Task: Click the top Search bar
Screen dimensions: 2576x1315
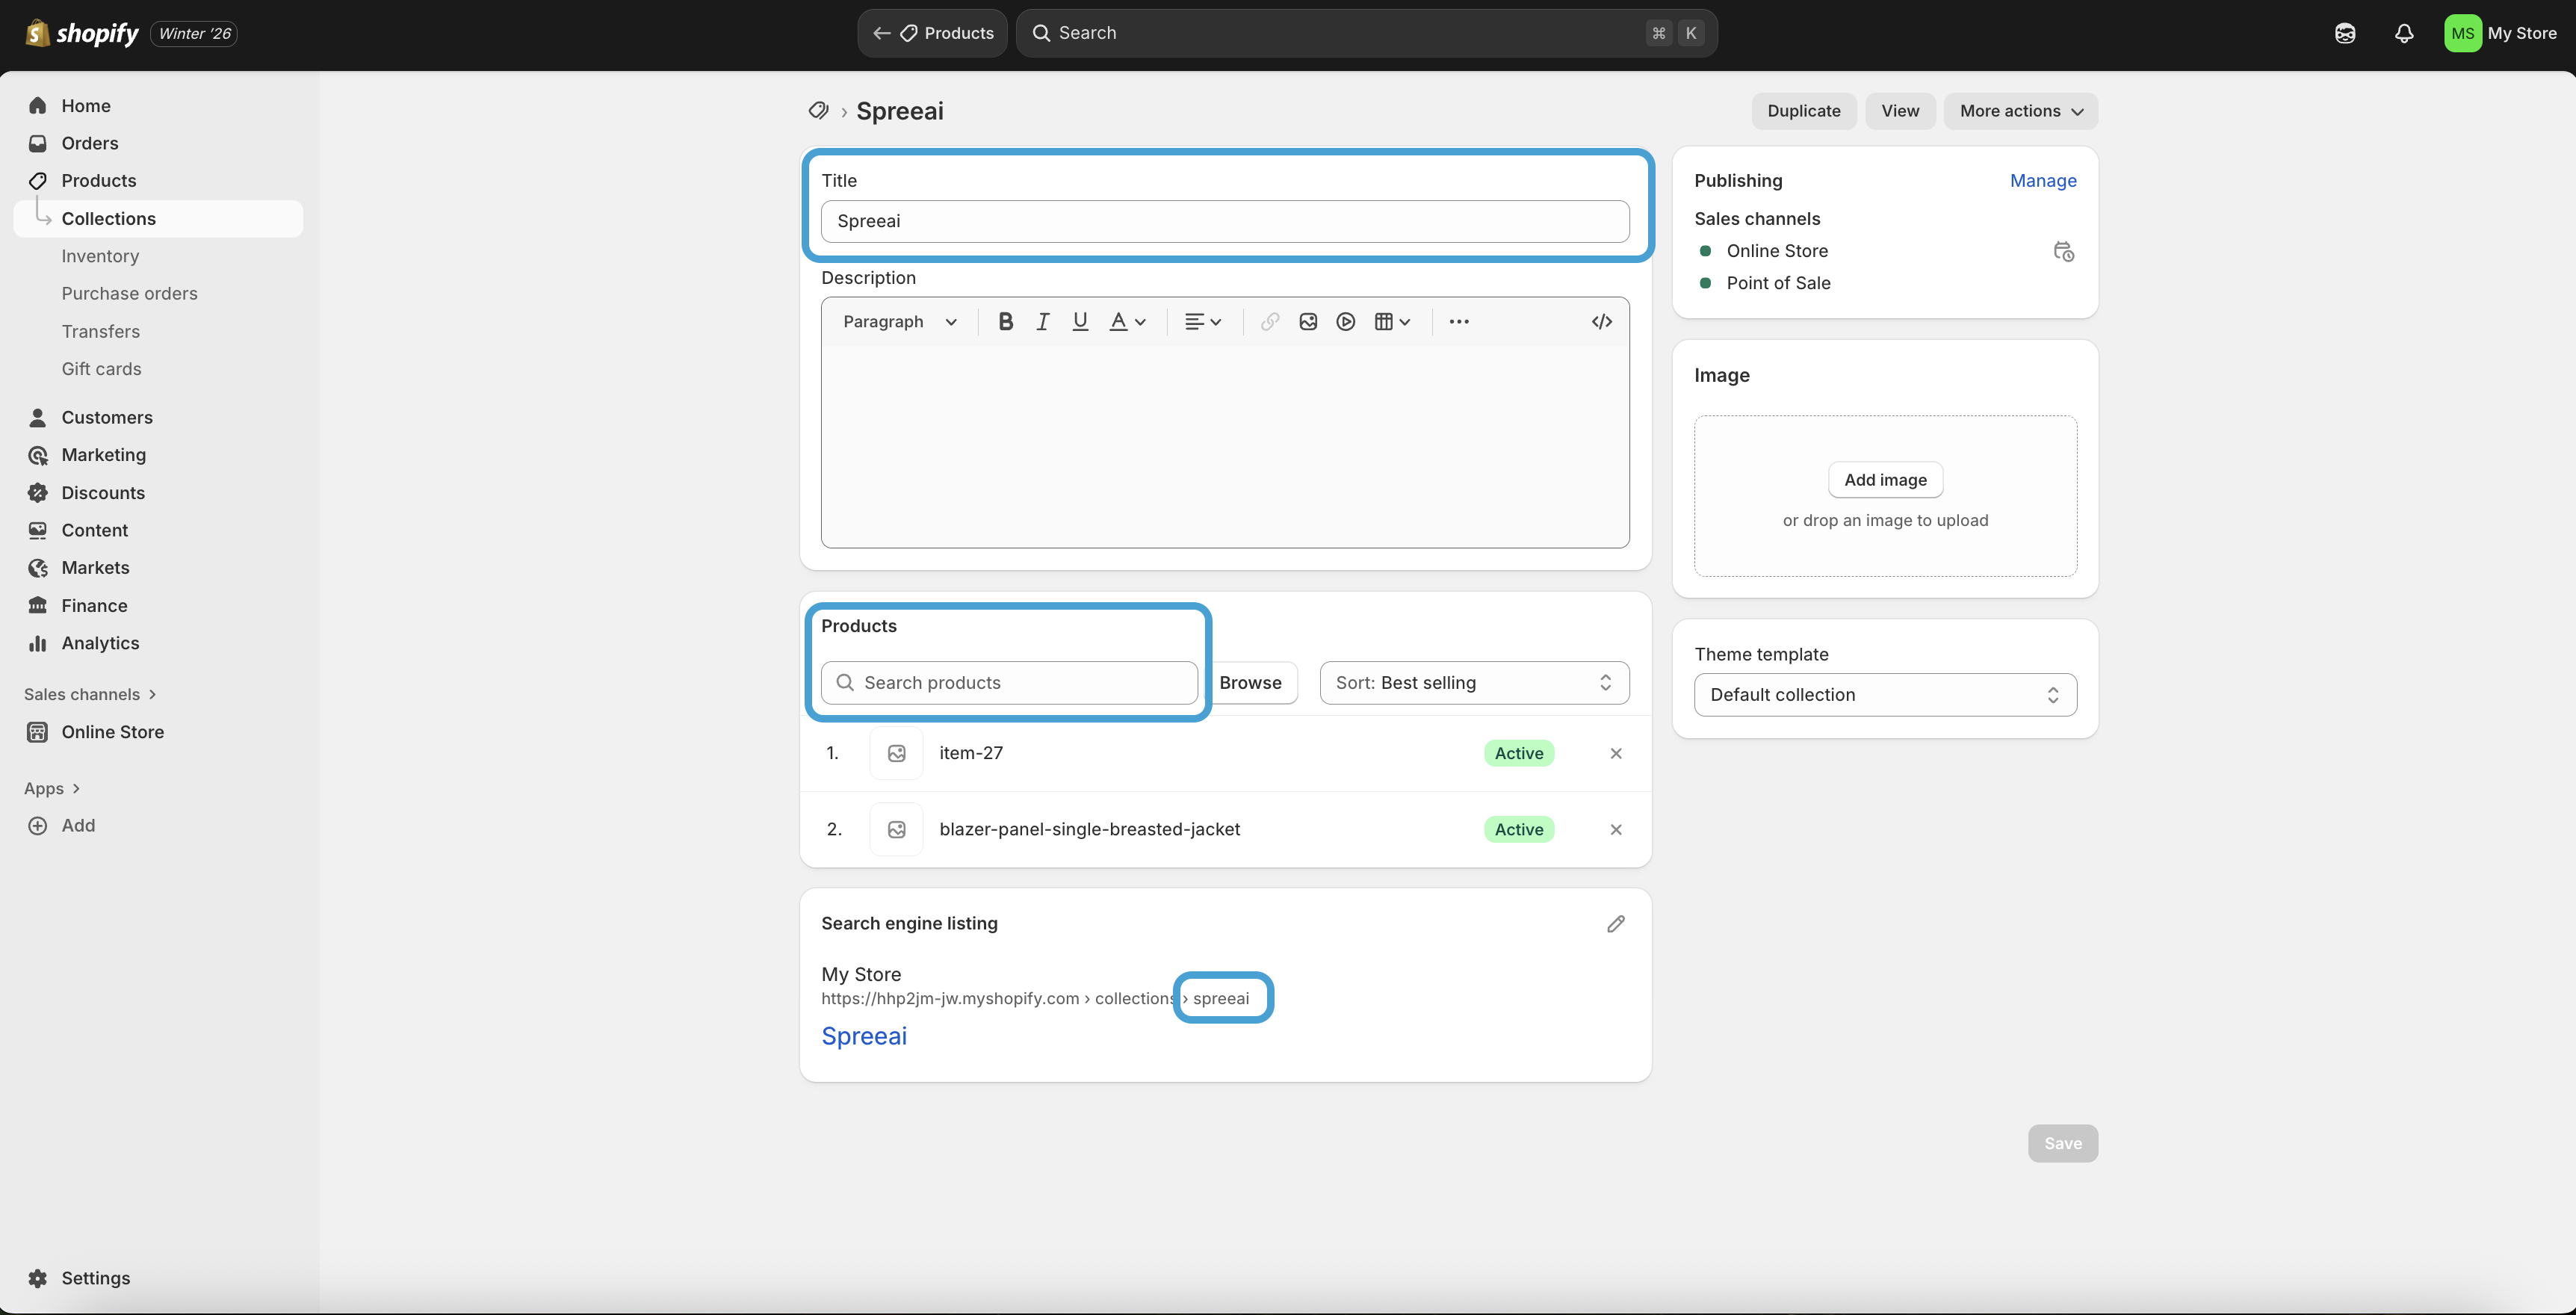Action: [x=1367, y=33]
